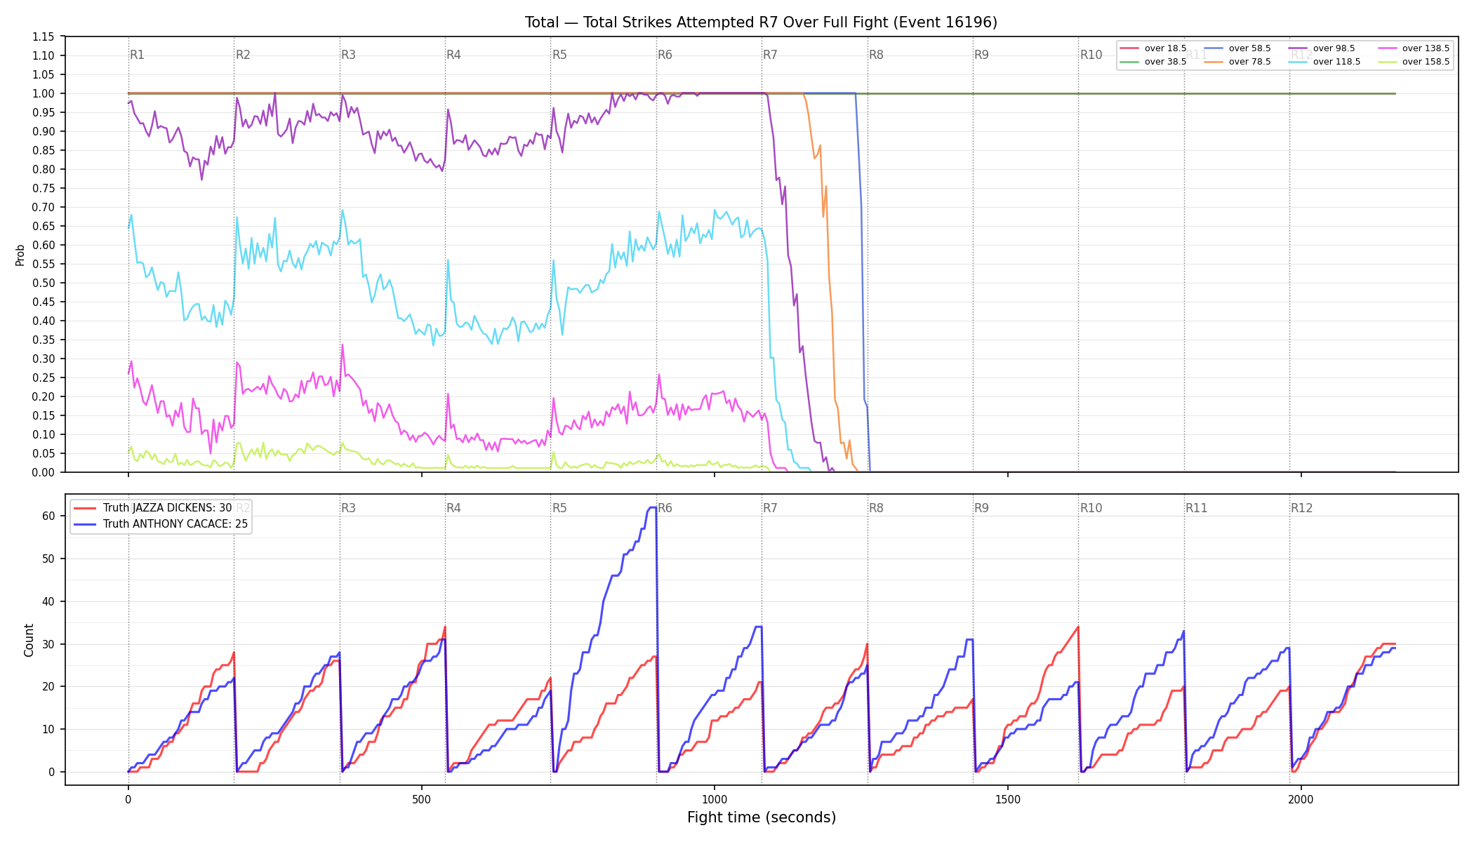
Task: Click the orange line sample beside 'over 78.5'
Action: (x=1214, y=62)
